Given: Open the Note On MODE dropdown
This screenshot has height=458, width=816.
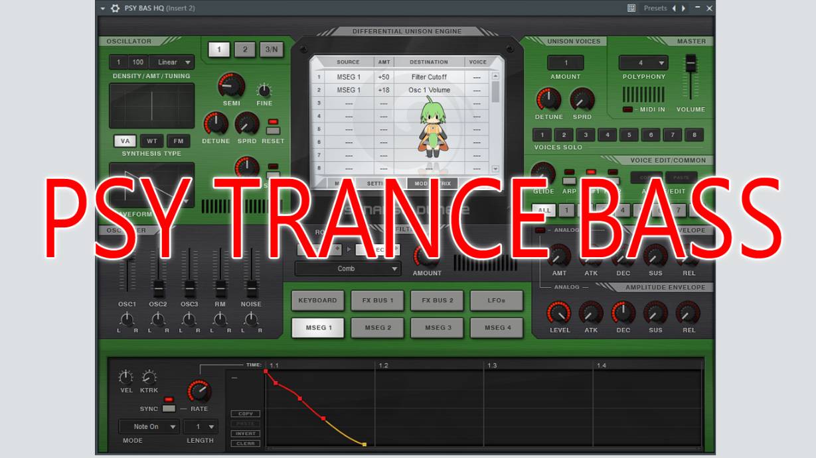Looking at the screenshot, I should (x=149, y=427).
